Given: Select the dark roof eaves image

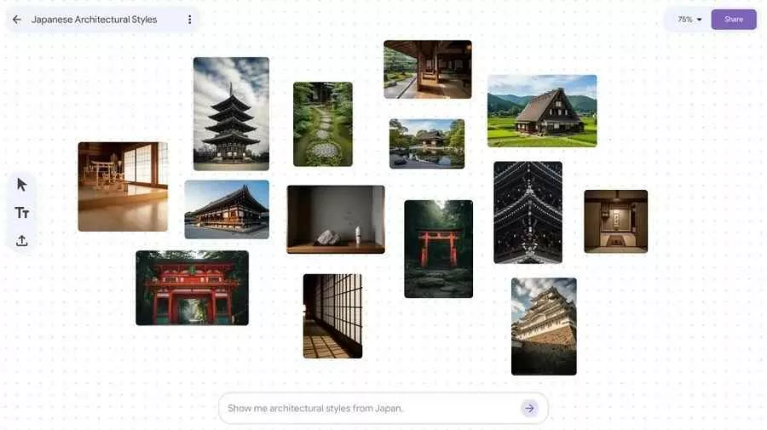Looking at the screenshot, I should point(528,212).
